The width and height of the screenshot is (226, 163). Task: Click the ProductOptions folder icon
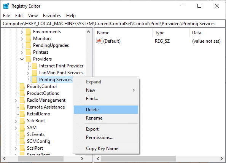pyautogui.click(x=22, y=93)
